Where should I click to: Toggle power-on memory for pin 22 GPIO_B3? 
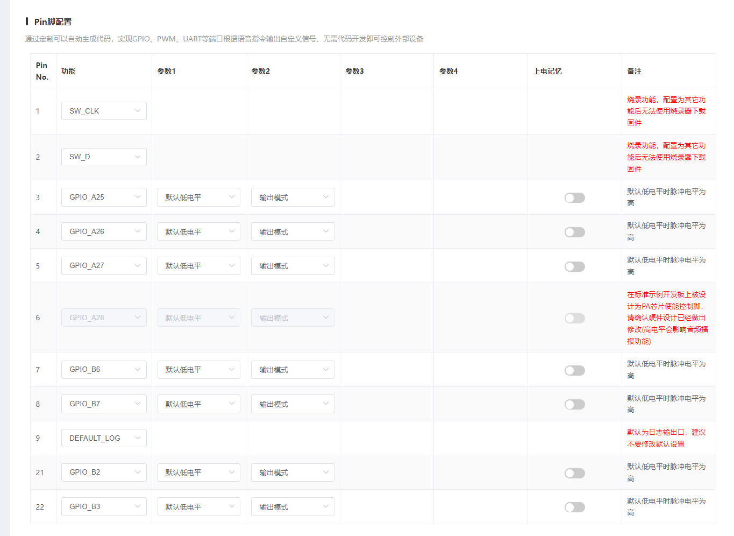click(x=574, y=507)
